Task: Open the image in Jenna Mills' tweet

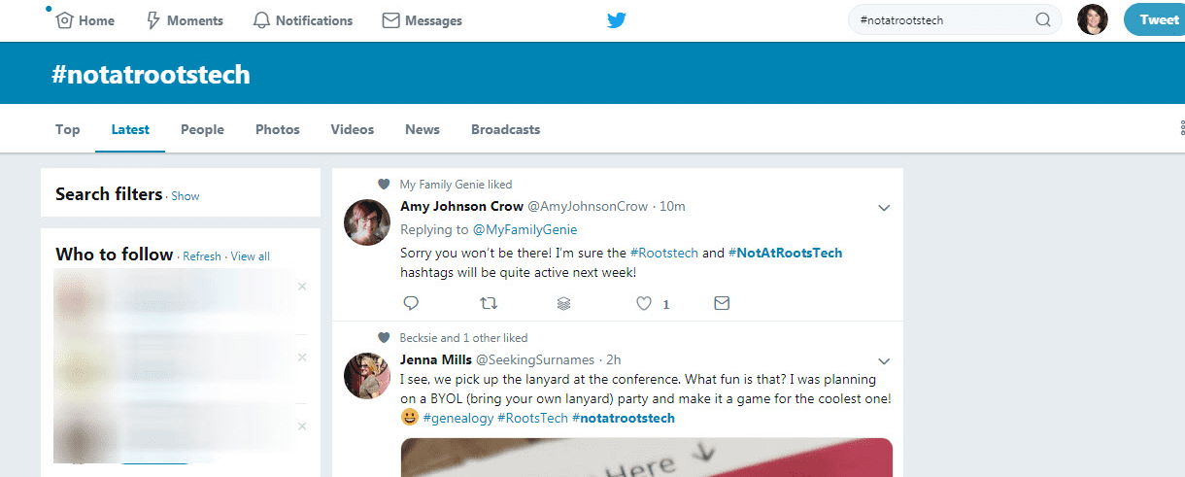Action: [646, 457]
